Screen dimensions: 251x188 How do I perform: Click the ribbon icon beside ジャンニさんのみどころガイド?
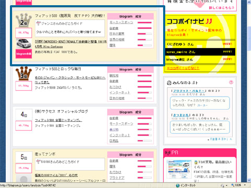39,23
